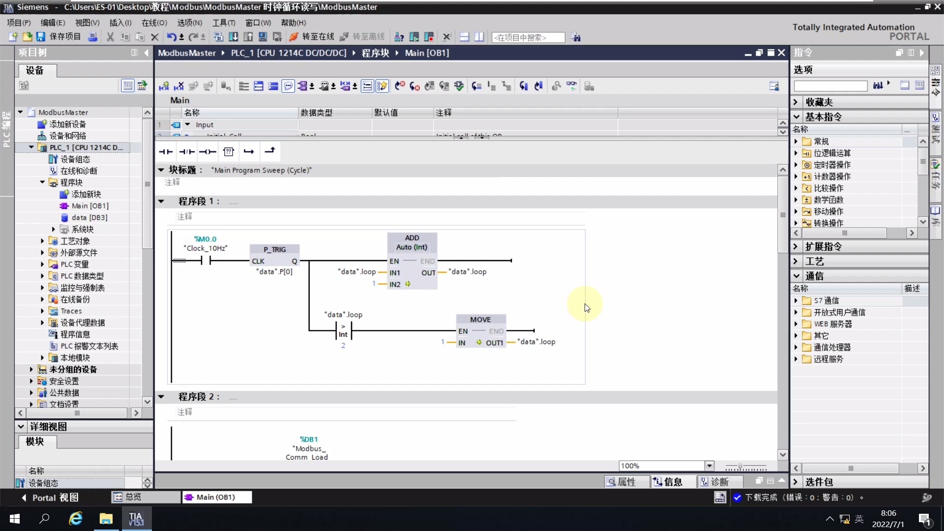Expand the 数学函数 instruction folder
Image resolution: width=944 pixels, height=531 pixels.
[796, 200]
